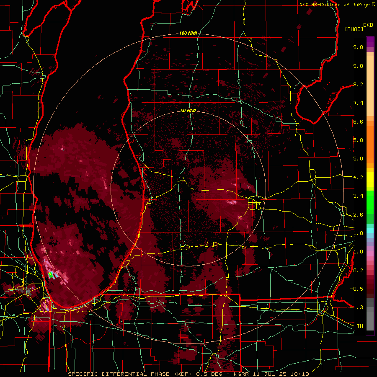Click the NEXLAB-College of DuPage label
Image resolution: width=377 pixels, height=377 pixels.
335,5
